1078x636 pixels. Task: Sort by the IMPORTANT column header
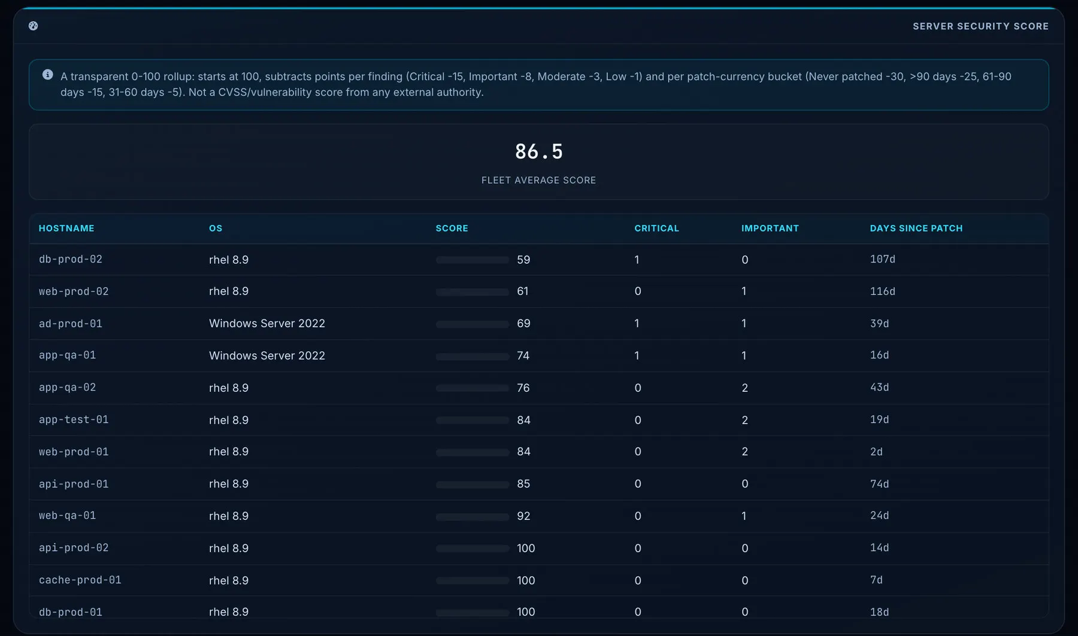tap(770, 229)
